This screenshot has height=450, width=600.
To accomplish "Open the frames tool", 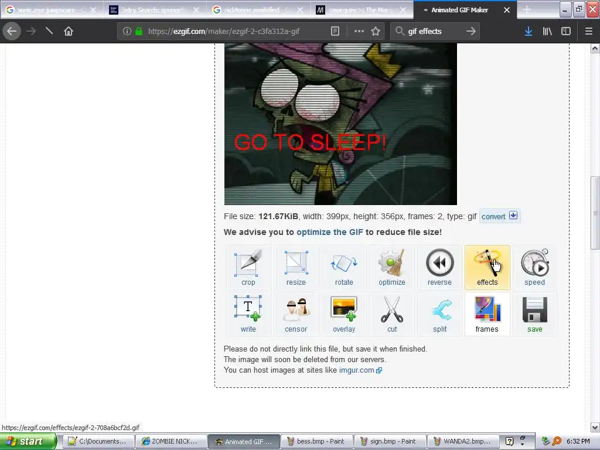I will [x=487, y=314].
